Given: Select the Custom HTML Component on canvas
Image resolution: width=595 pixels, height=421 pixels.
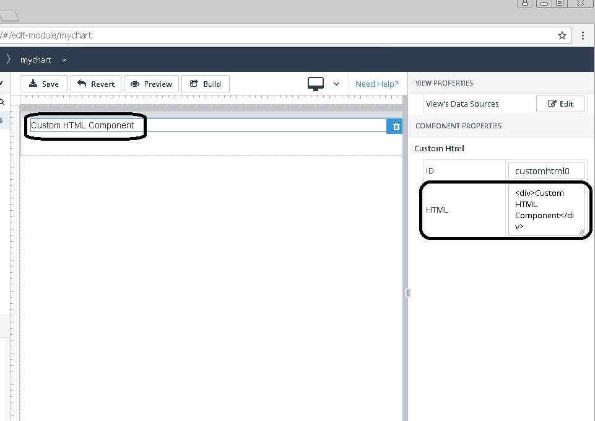Looking at the screenshot, I should (x=208, y=125).
